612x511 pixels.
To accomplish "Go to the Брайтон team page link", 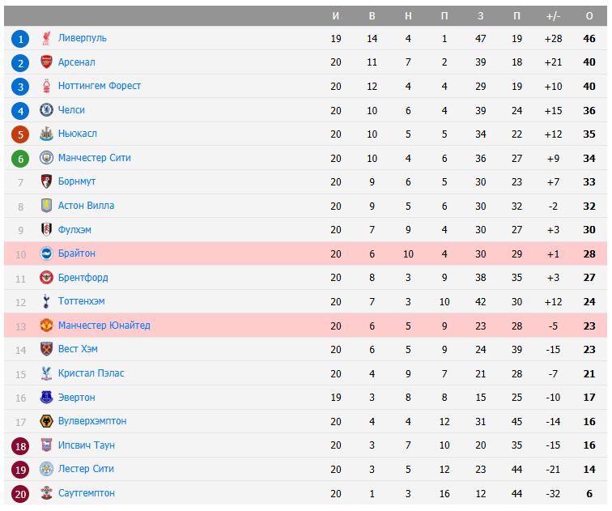I will point(77,253).
